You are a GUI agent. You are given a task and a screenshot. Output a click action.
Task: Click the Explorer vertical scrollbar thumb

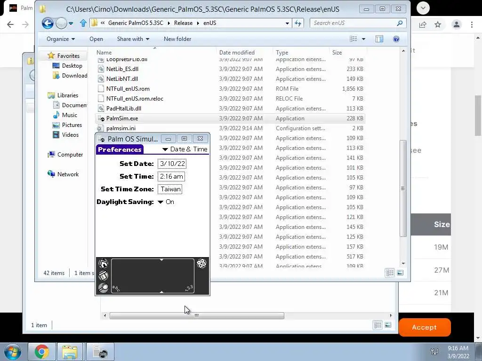(x=403, y=188)
